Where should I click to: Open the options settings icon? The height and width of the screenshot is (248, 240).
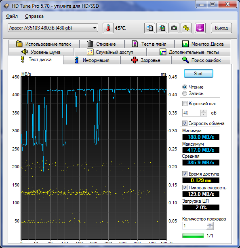(186, 28)
